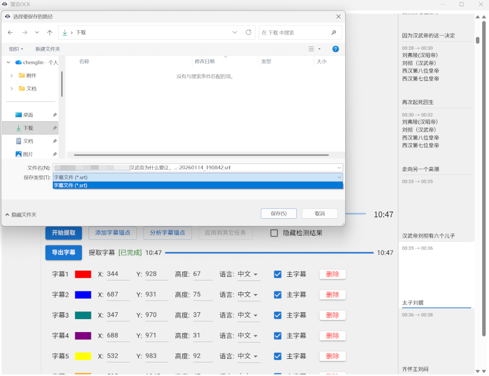Image resolution: width=489 pixels, height=376 pixels.
Task: Enable the 隐藏检测结果 checkbox
Action: coord(274,233)
